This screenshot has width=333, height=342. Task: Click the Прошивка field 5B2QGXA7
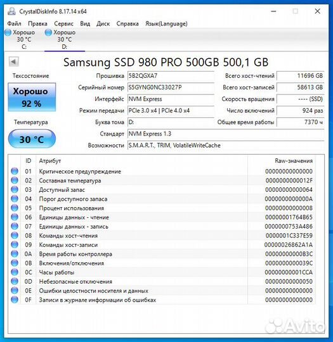click(x=171, y=76)
